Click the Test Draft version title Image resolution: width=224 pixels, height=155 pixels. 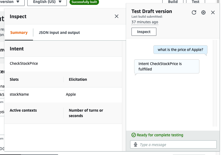click(x=152, y=11)
